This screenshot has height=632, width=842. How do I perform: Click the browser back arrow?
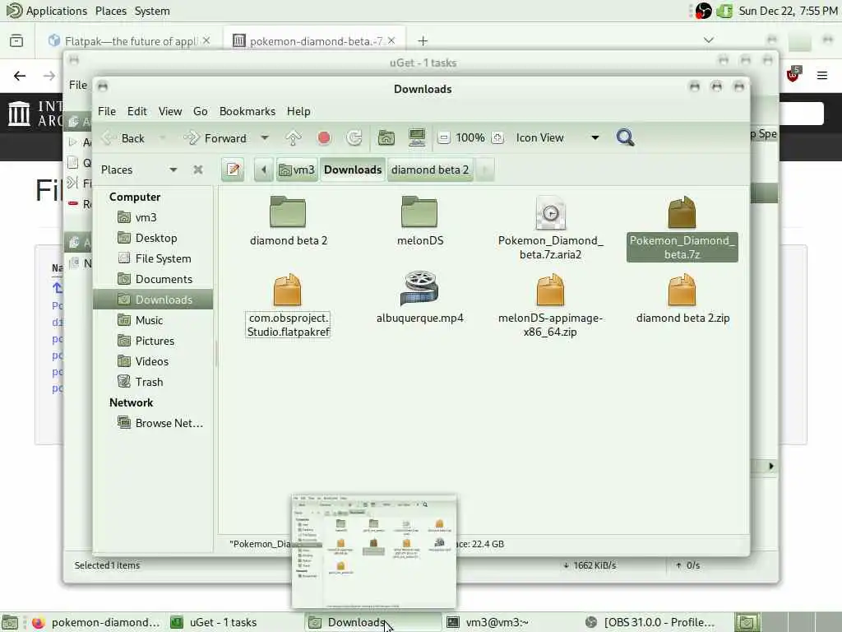click(x=20, y=76)
